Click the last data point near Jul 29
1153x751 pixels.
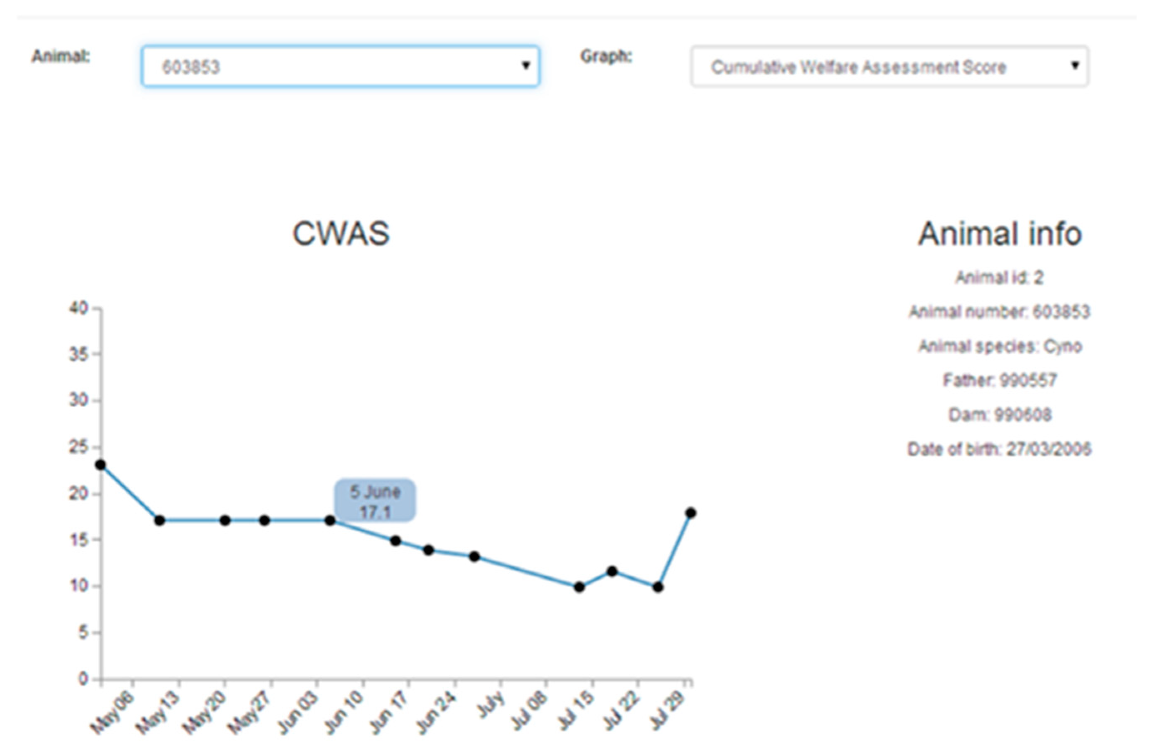pos(691,513)
